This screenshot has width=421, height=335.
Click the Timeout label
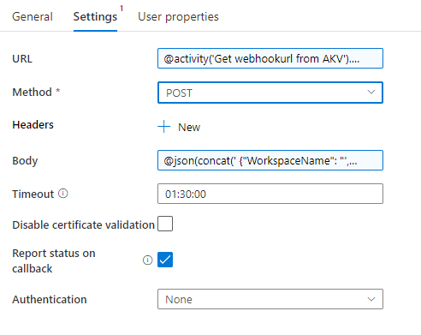[x=33, y=194]
